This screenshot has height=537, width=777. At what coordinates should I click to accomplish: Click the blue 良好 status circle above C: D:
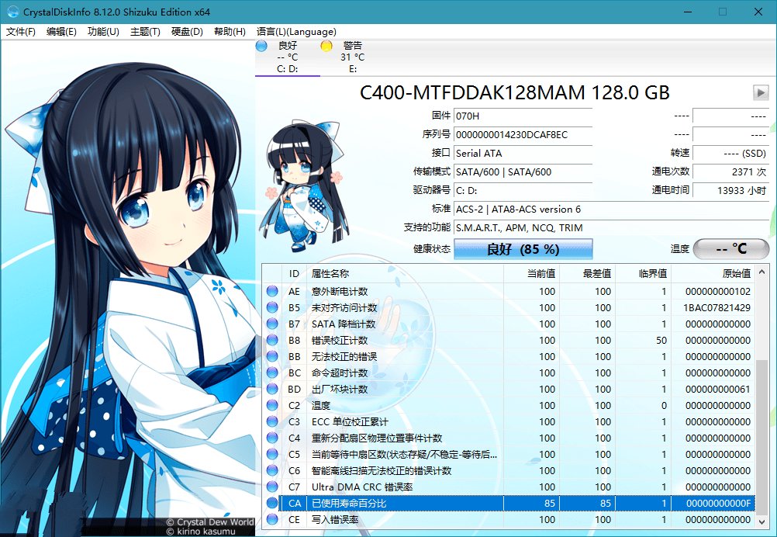click(261, 46)
